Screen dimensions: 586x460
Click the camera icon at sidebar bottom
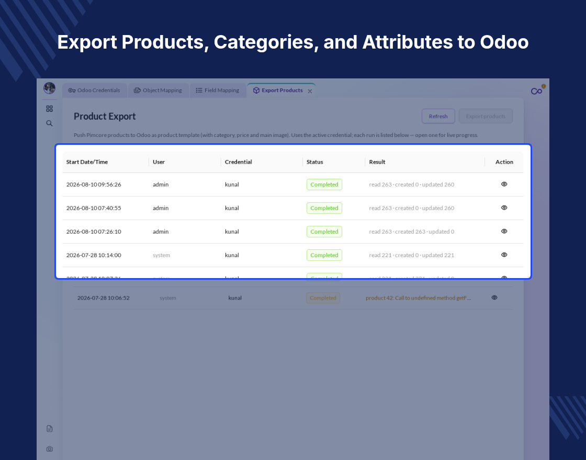(49, 449)
